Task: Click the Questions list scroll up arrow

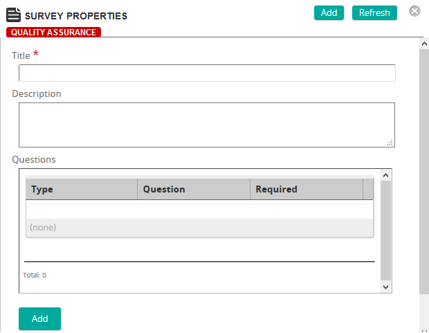Action: pyautogui.click(x=386, y=175)
